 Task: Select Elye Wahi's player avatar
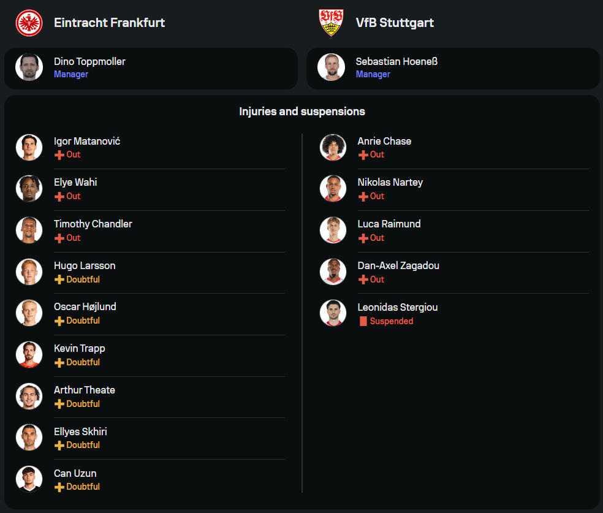point(29,188)
